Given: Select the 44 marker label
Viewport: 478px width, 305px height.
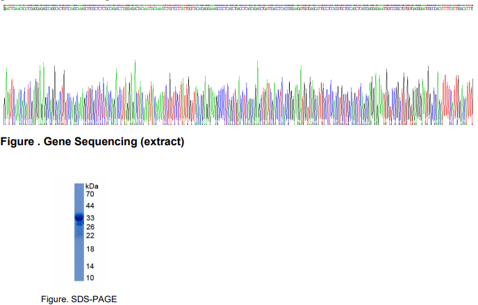Looking at the screenshot, I should pyautogui.click(x=90, y=206).
